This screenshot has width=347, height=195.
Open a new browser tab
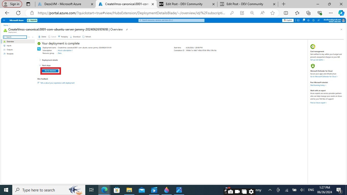pyautogui.click(x=283, y=4)
